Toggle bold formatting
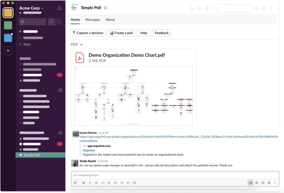 pos(83,183)
